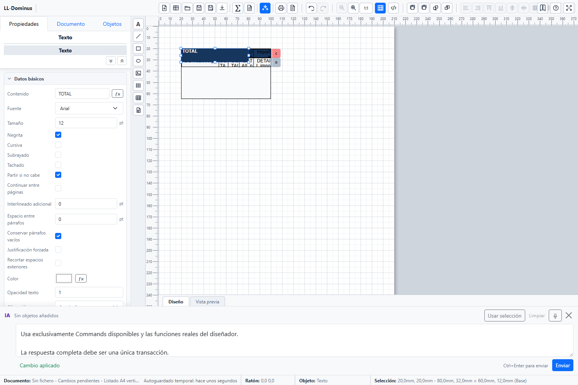Click the Espacio entre párrafos field
This screenshot has height=385, width=578.
(x=86, y=219)
